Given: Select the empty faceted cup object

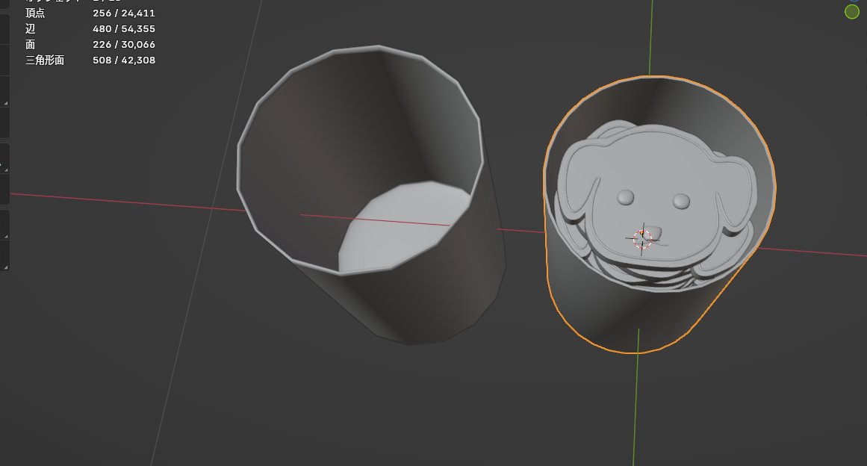Looking at the screenshot, I should coord(370,193).
